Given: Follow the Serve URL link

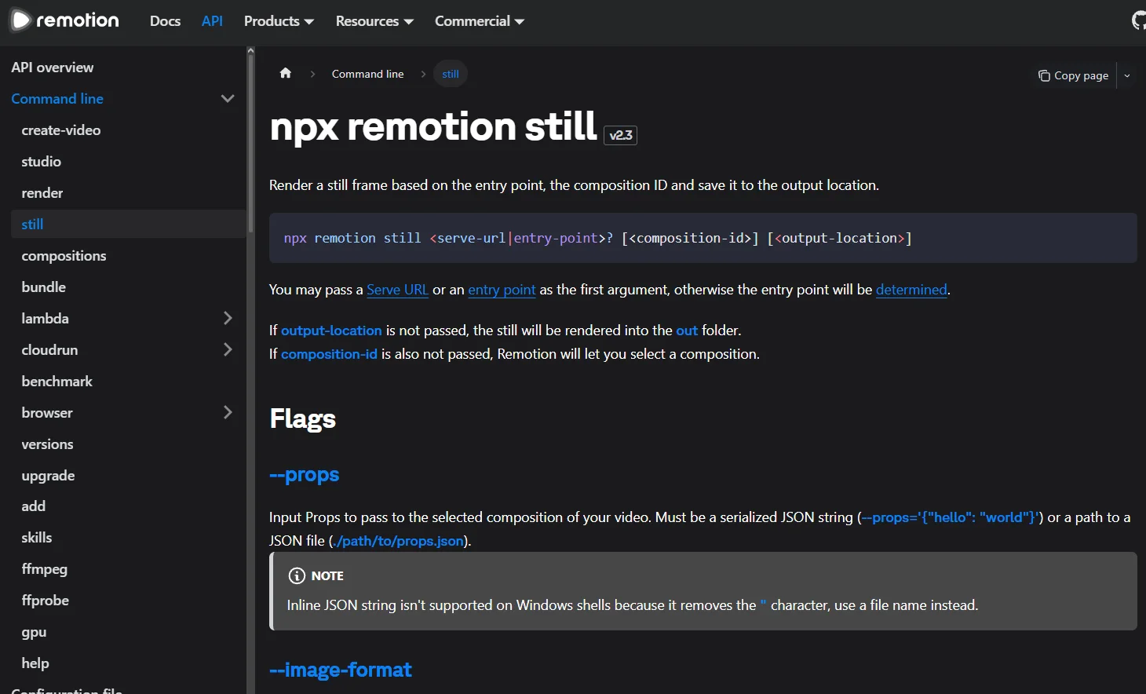Looking at the screenshot, I should pos(397,290).
